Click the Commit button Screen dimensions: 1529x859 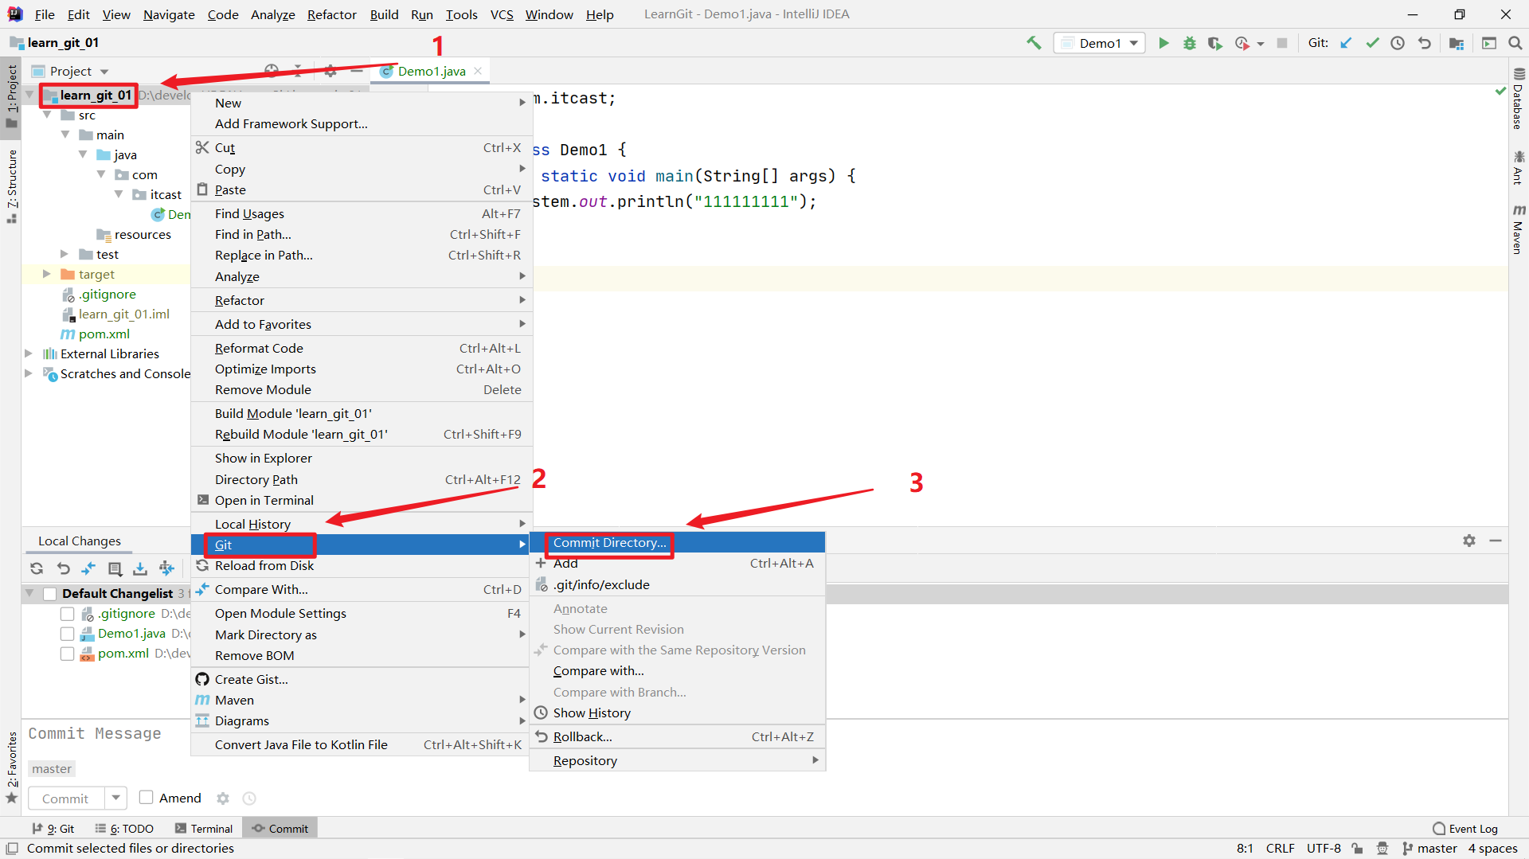pyautogui.click(x=65, y=798)
